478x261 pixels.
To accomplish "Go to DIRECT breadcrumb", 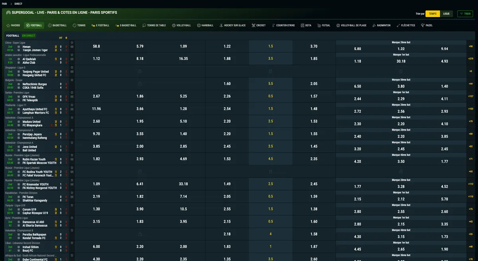I will [18, 4].
